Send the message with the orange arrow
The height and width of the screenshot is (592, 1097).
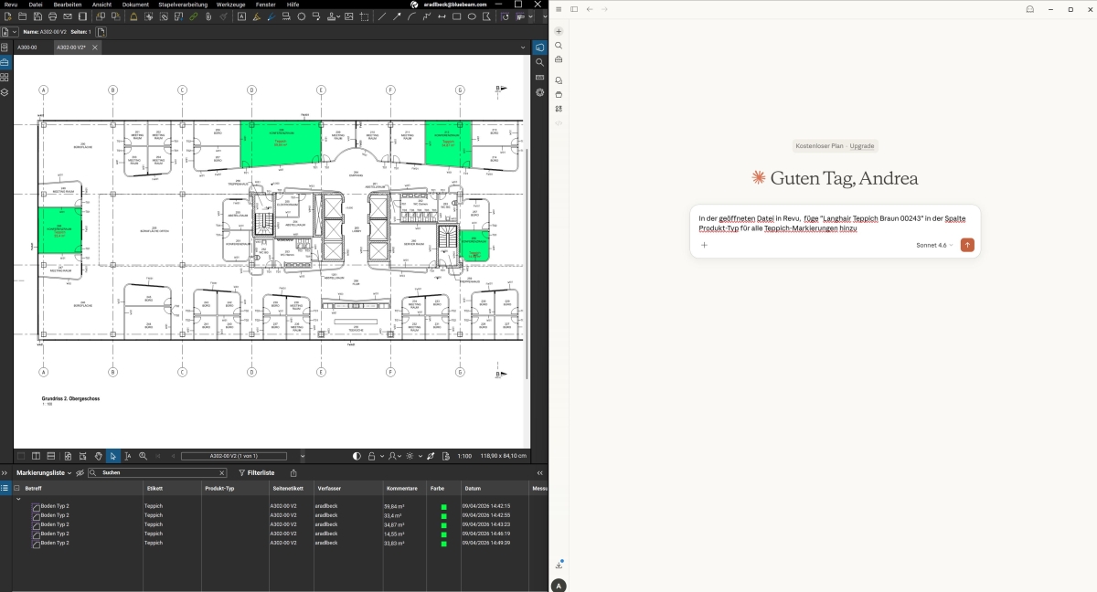pyautogui.click(x=967, y=245)
